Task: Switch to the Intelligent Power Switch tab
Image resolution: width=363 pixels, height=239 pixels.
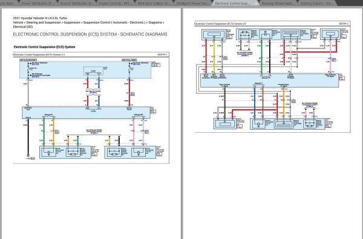Action: click(193, 3)
